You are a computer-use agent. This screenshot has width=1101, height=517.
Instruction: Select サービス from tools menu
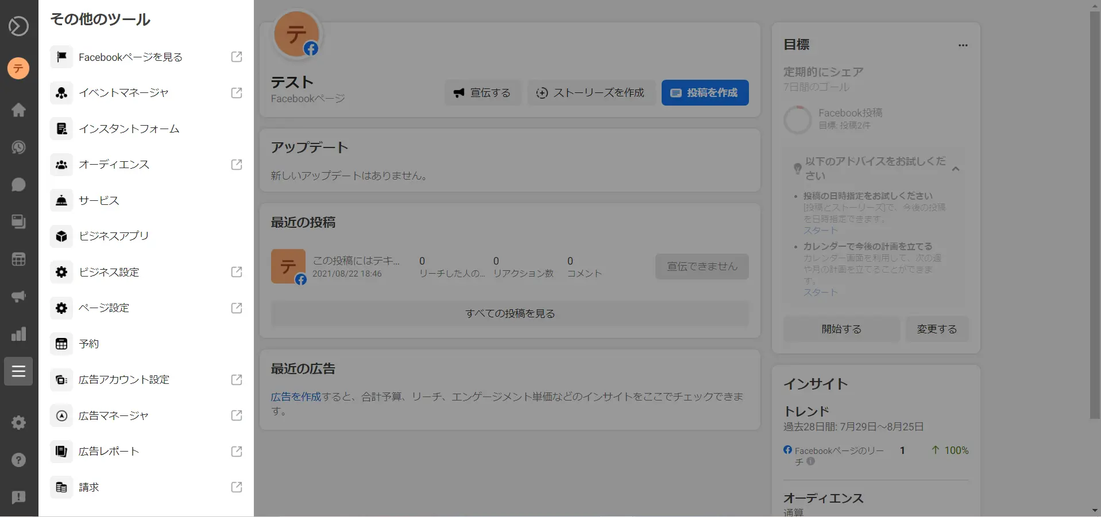(x=146, y=200)
